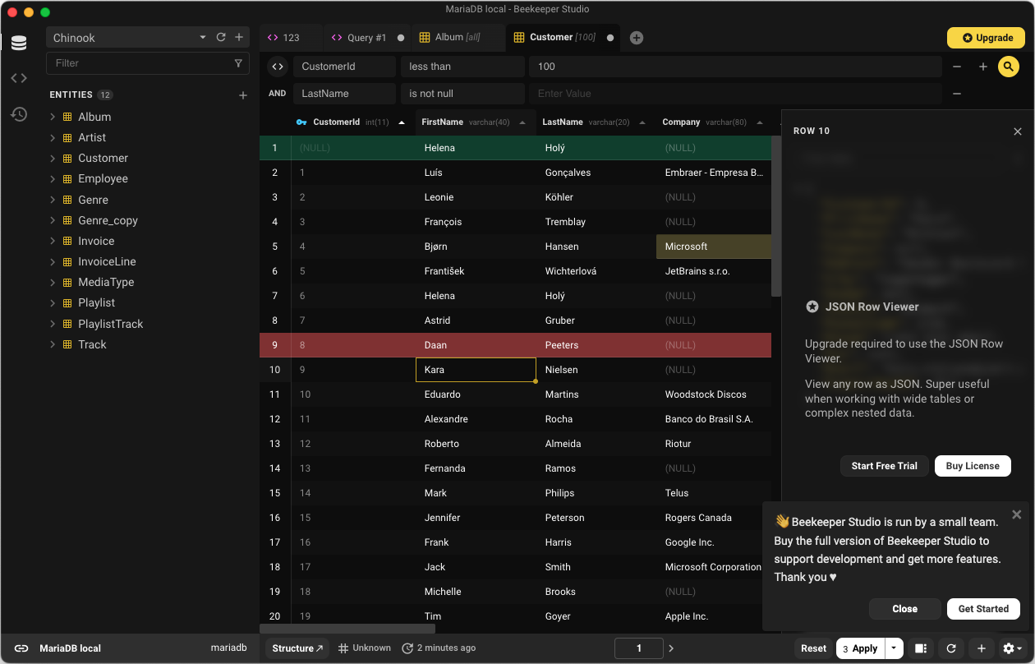Remove the LastName filter with the minus control
Screen dimensions: 1035x664
coord(956,93)
